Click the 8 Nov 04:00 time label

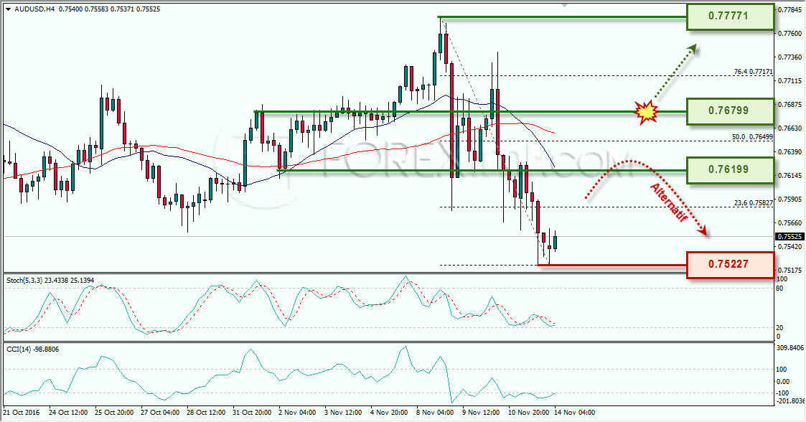435,412
